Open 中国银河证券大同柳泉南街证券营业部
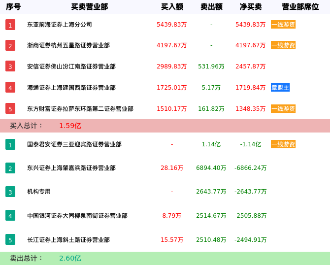The width and height of the screenshot is (333, 266). [77, 216]
